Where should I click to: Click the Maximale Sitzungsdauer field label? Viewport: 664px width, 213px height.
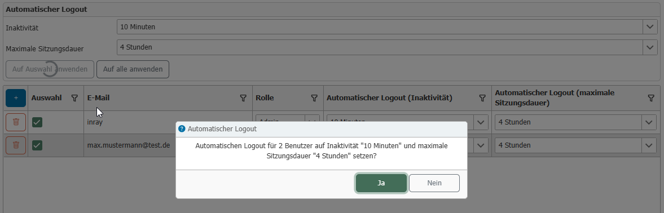[45, 48]
